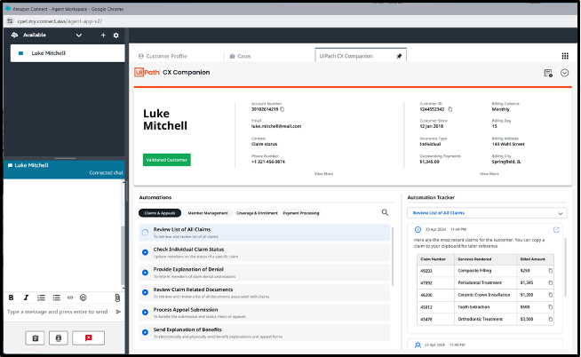Image resolution: width=581 pixels, height=357 pixels.
Task: Click the info icon in tracker entry
Action: 418,230
